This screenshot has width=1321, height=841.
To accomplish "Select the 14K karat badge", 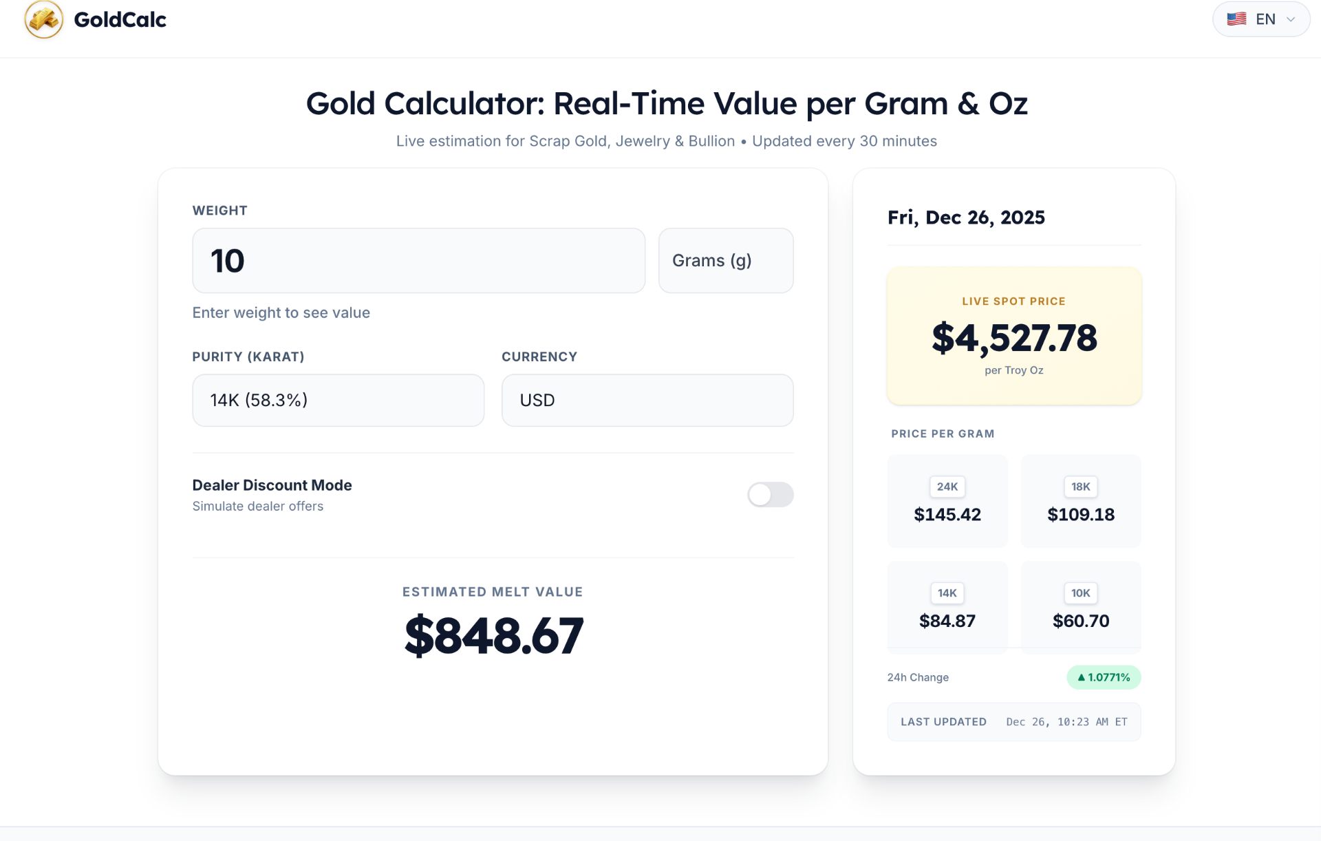I will coord(947,593).
